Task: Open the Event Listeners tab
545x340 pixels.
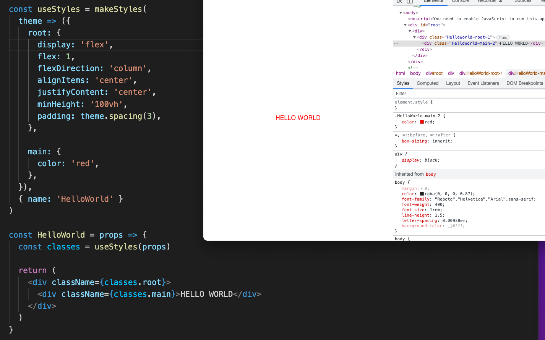Action: click(483, 83)
